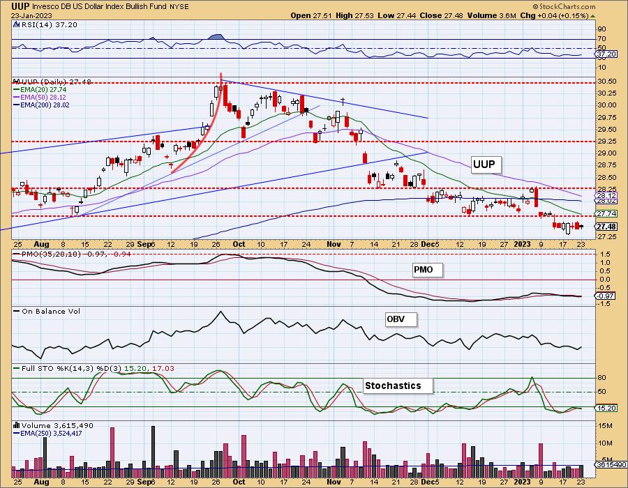This screenshot has width=628, height=488.
Task: Click the StockCharts.com watermark text
Action: tap(564, 6)
